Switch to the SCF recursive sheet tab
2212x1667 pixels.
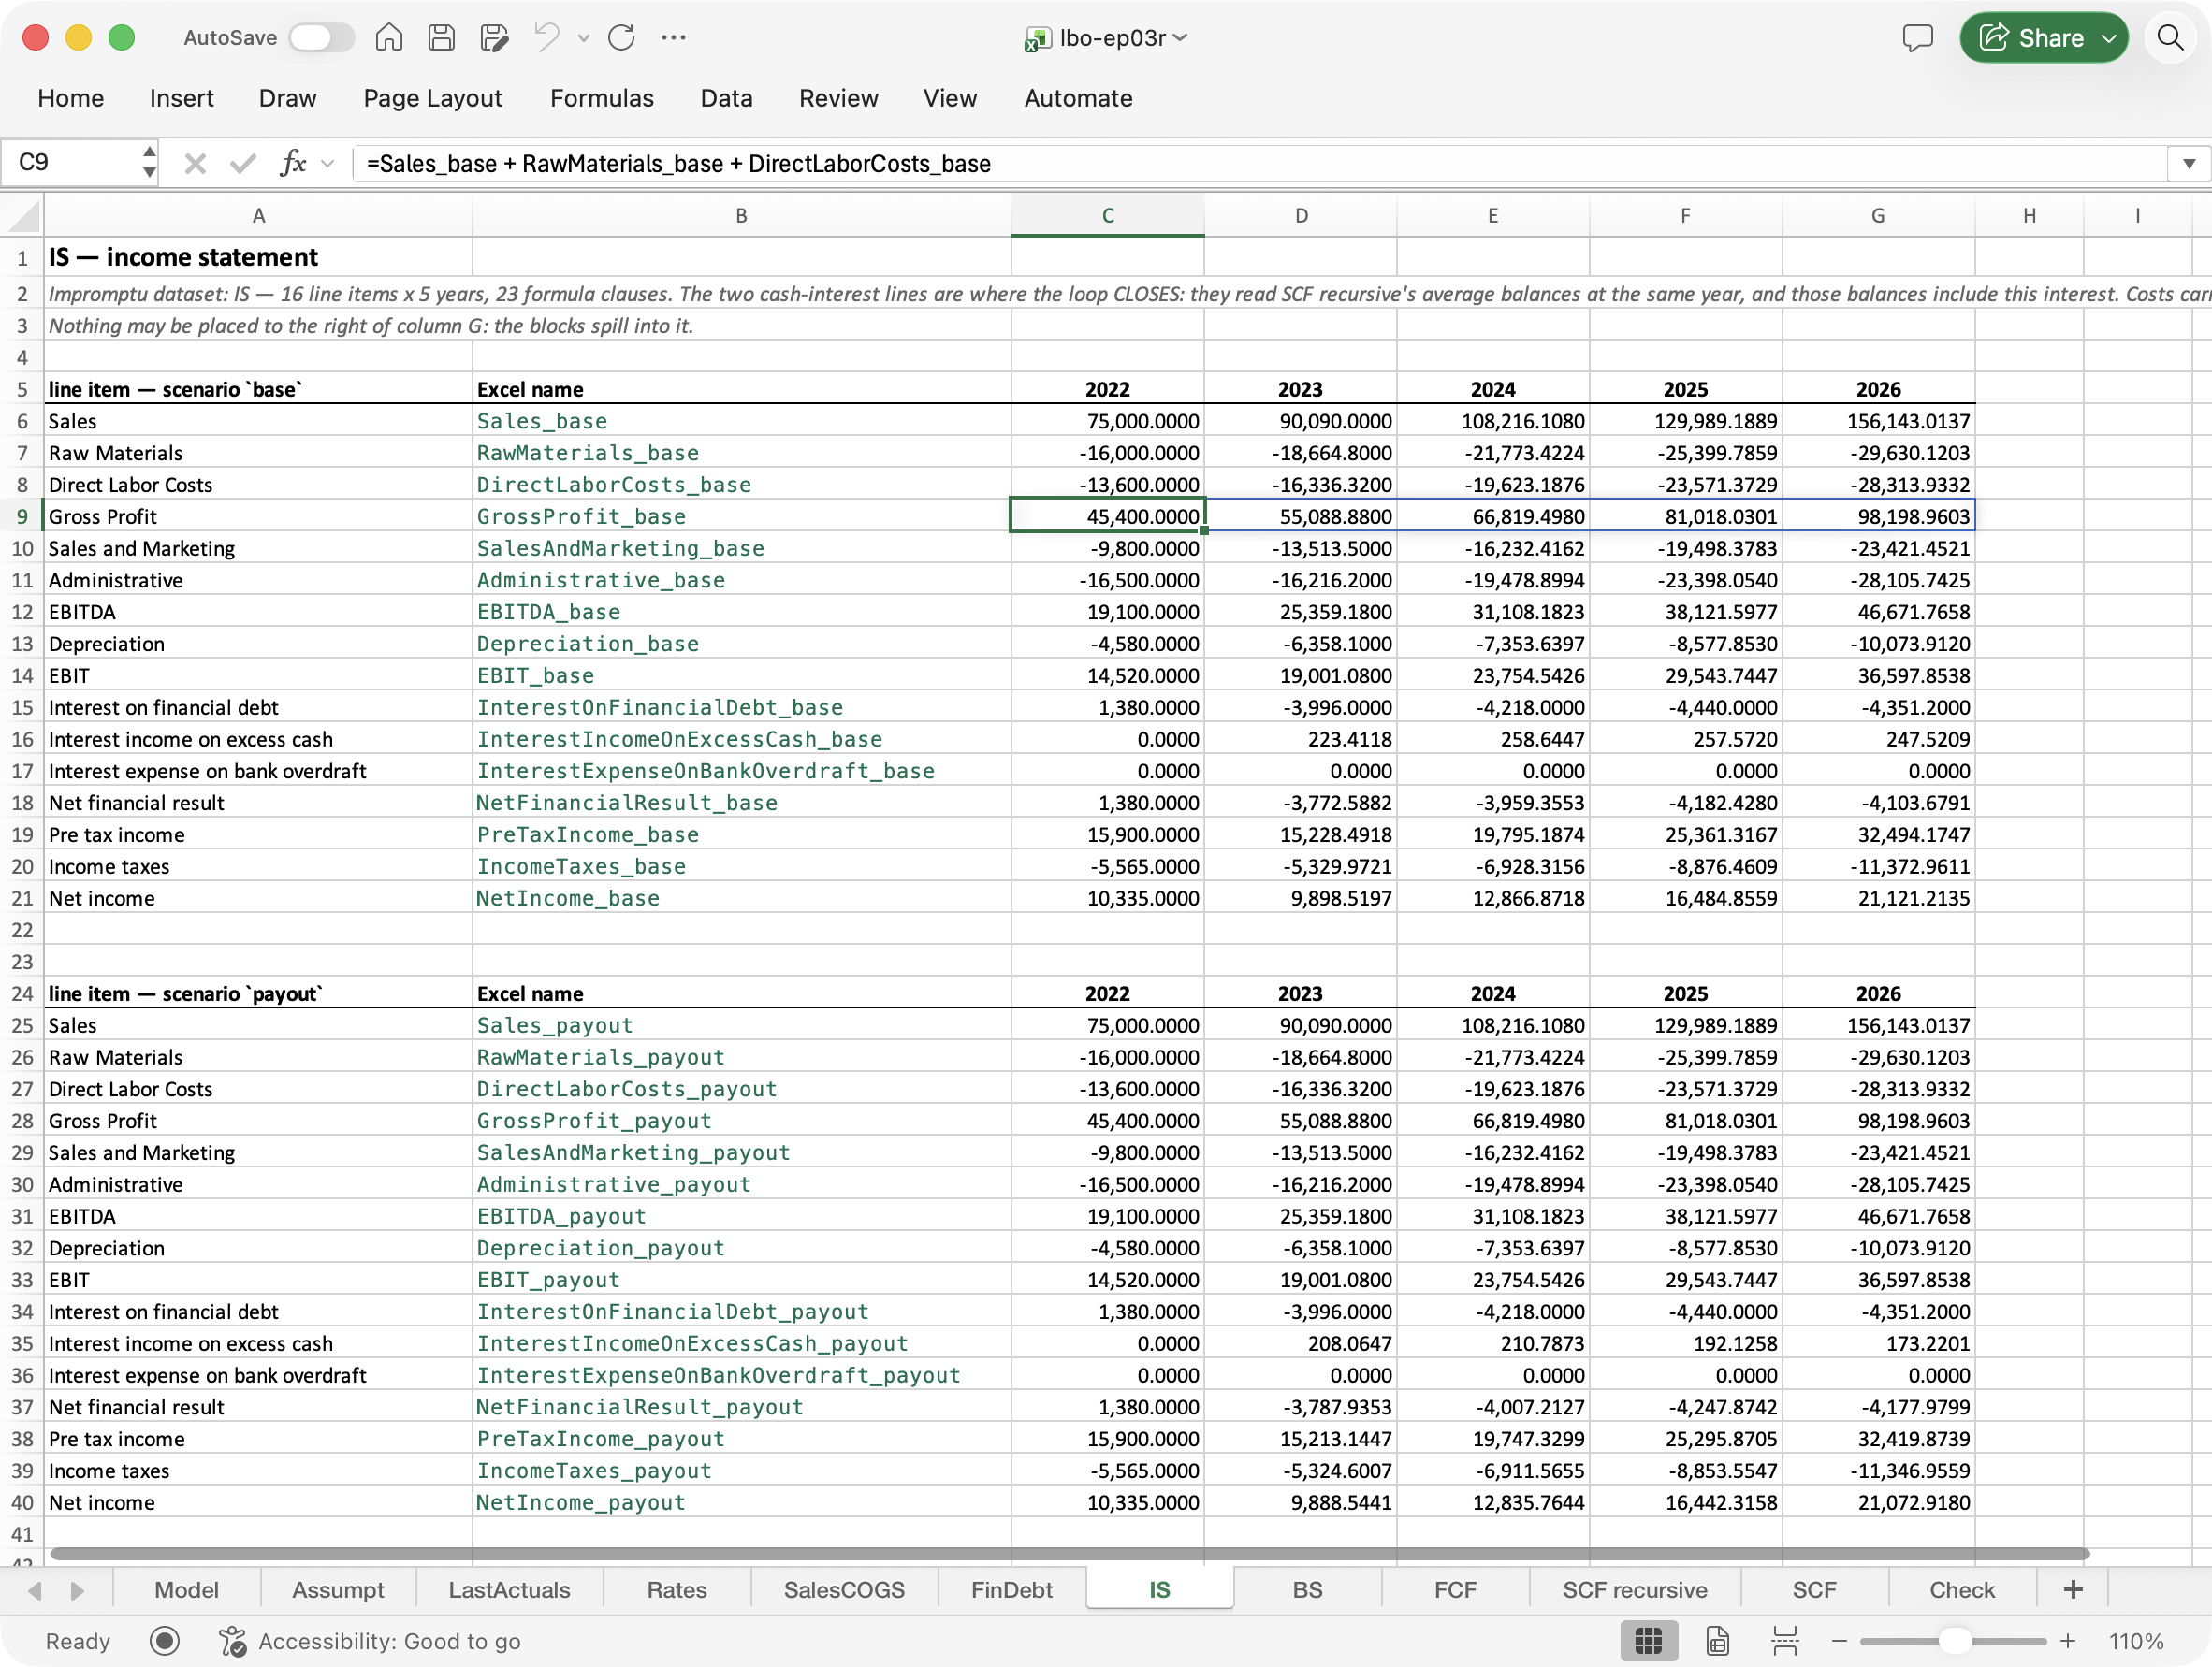click(1634, 1590)
